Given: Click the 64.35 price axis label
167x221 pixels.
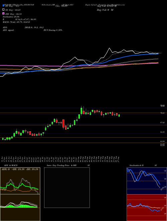Looking at the screenshot, I should point(162,132).
